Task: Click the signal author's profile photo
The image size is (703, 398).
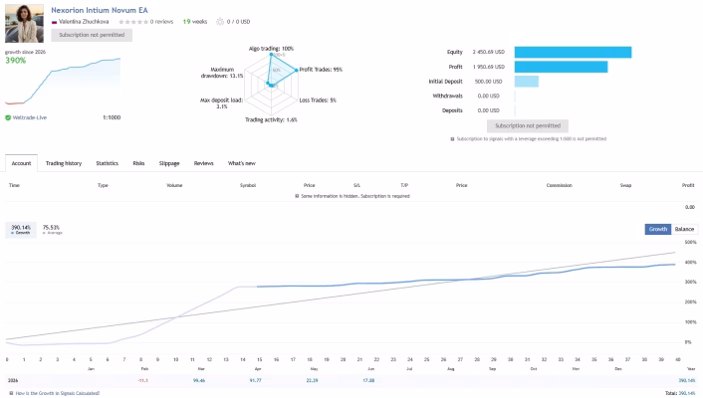Action: (24, 23)
